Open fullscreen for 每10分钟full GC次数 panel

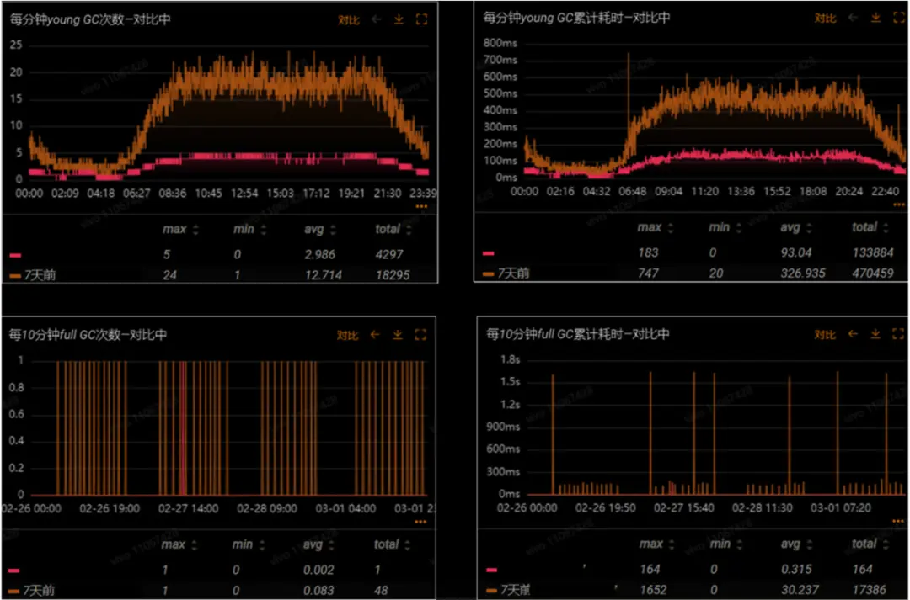pyautogui.click(x=421, y=335)
